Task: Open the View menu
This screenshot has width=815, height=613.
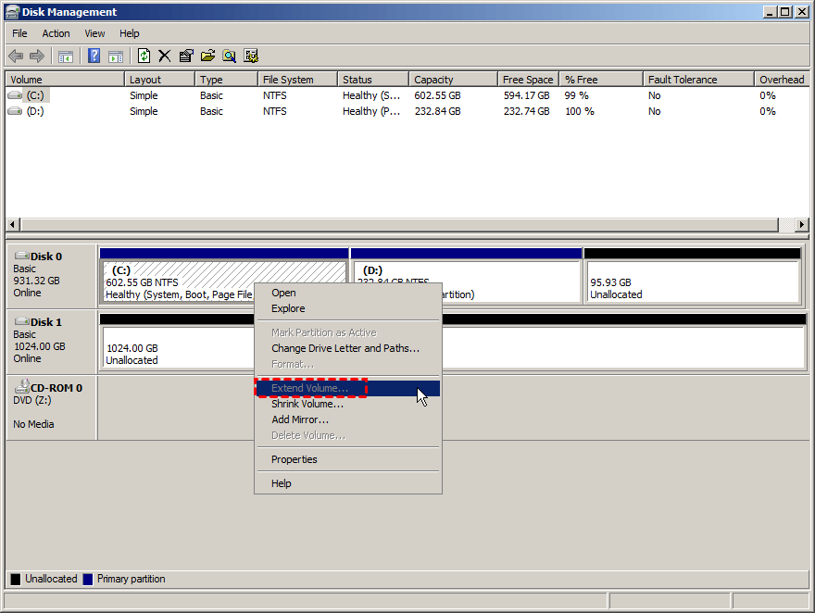Action: 94,33
